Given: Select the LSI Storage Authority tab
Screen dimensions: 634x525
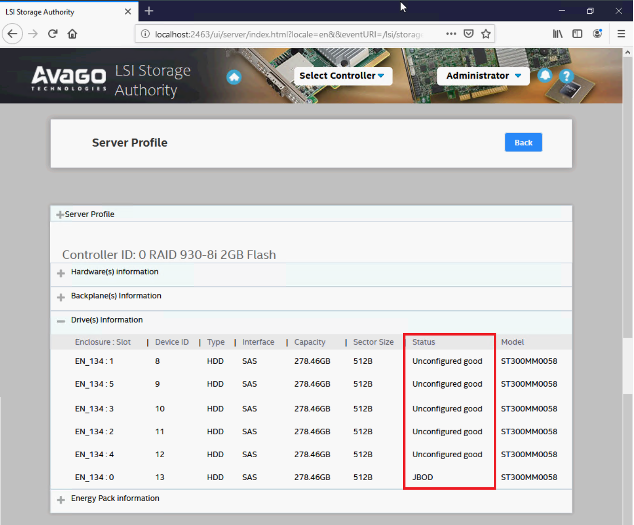Looking at the screenshot, I should pos(62,11).
